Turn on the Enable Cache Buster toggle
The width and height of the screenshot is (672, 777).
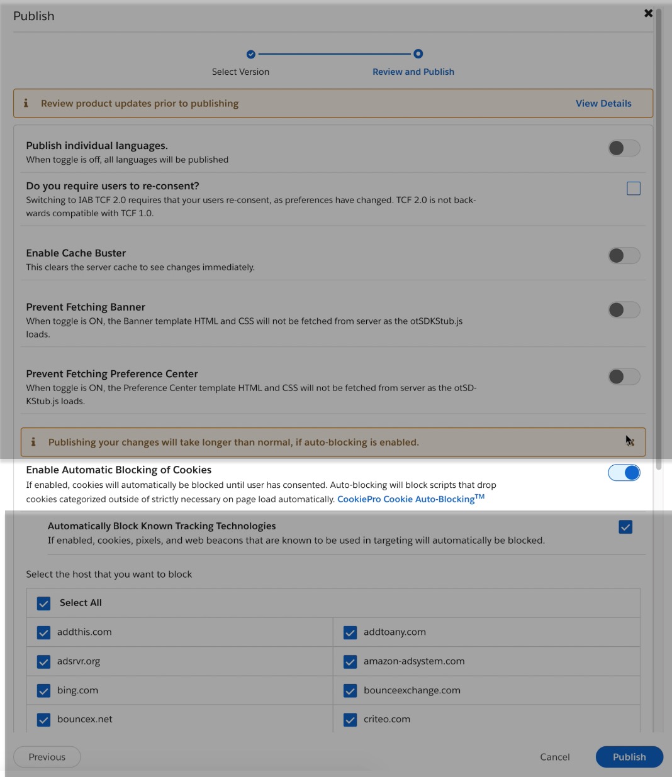pyautogui.click(x=624, y=255)
